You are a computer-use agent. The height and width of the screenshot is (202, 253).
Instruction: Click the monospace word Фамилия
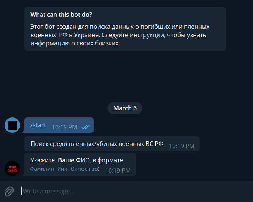(42, 169)
